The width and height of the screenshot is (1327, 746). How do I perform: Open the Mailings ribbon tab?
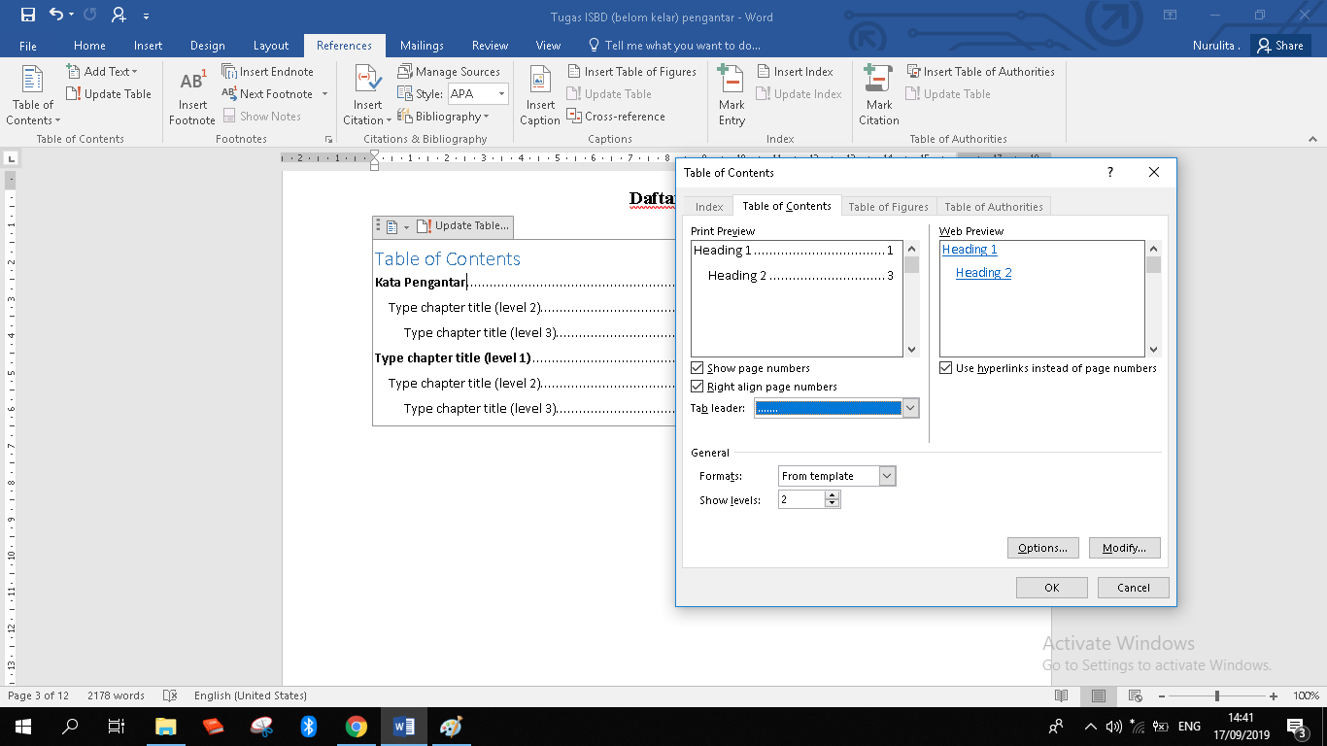click(422, 46)
